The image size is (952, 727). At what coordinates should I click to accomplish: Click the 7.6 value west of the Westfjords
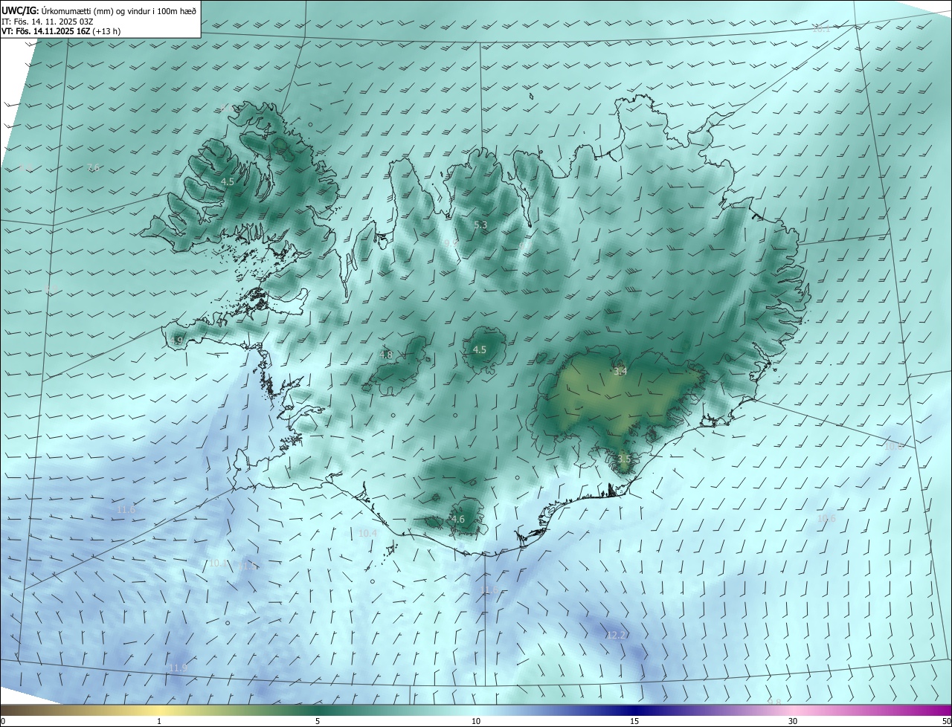93,167
